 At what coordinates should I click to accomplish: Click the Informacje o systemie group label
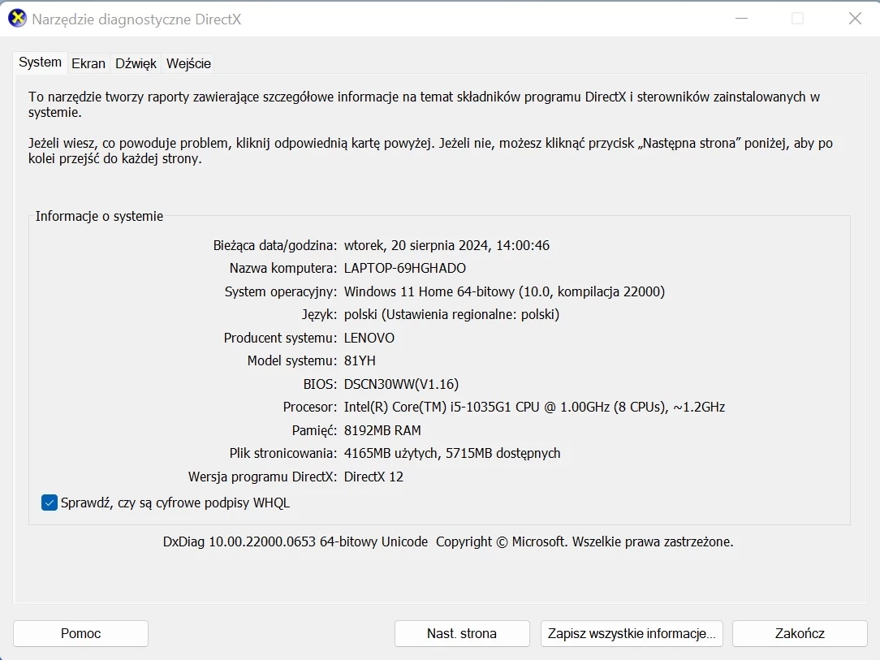coord(99,216)
